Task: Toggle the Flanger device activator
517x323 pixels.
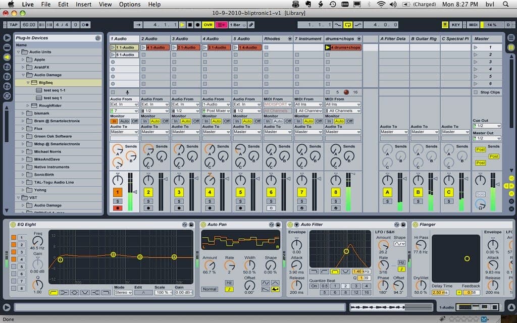Action: click(x=416, y=225)
